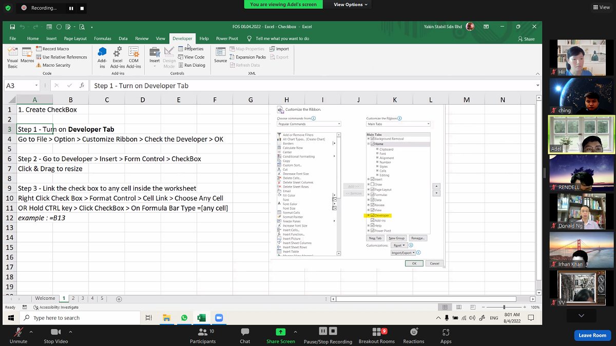Viewport: 616px width, 346px height.
Task: Open Zoom Reactions
Action: click(x=414, y=335)
